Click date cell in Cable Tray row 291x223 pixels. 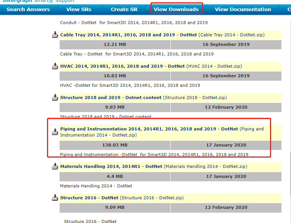coord(226,45)
